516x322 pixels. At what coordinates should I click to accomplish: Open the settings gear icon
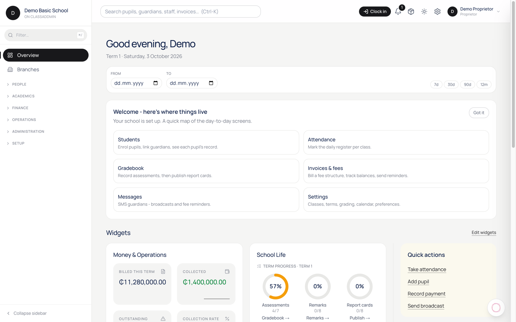[438, 11]
